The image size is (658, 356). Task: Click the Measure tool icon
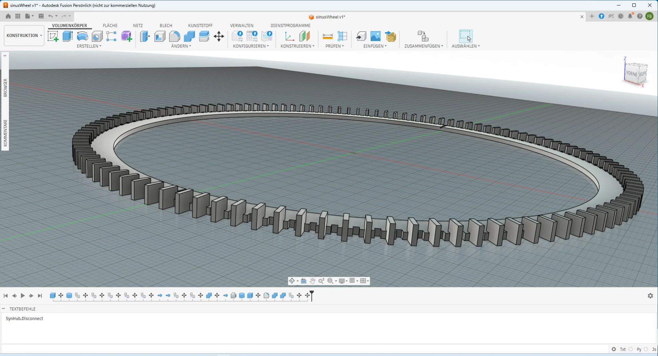coord(328,36)
